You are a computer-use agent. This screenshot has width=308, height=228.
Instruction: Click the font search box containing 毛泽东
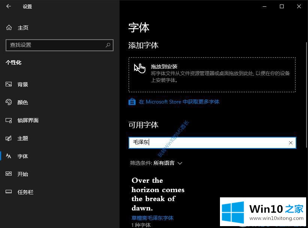tap(212, 143)
